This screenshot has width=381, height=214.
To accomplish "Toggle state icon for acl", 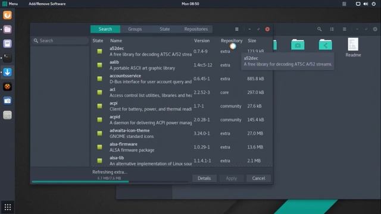I will click(99, 92).
